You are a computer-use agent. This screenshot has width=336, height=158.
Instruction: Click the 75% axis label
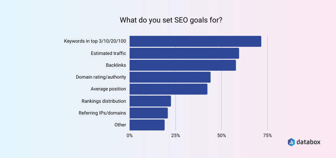pos(268,135)
